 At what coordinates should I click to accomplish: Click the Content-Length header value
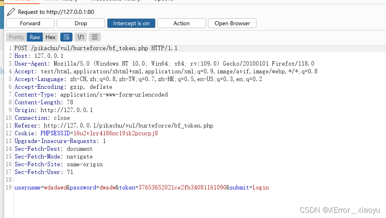pos(70,102)
